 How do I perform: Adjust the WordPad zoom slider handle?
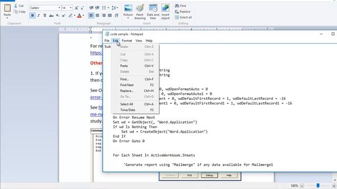[318, 185]
